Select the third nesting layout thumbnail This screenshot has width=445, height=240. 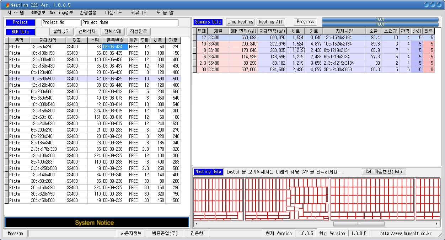point(372,199)
